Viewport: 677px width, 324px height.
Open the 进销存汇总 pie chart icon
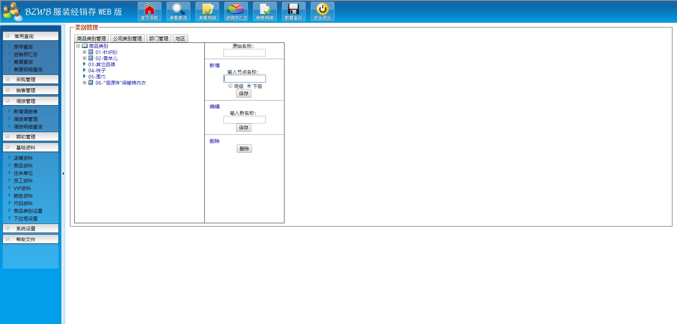(236, 12)
